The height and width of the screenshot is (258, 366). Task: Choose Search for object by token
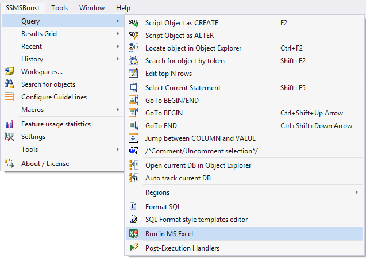tap(244, 61)
